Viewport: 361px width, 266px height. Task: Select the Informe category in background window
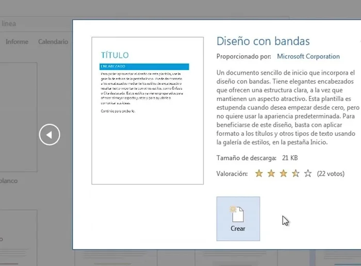17,42
